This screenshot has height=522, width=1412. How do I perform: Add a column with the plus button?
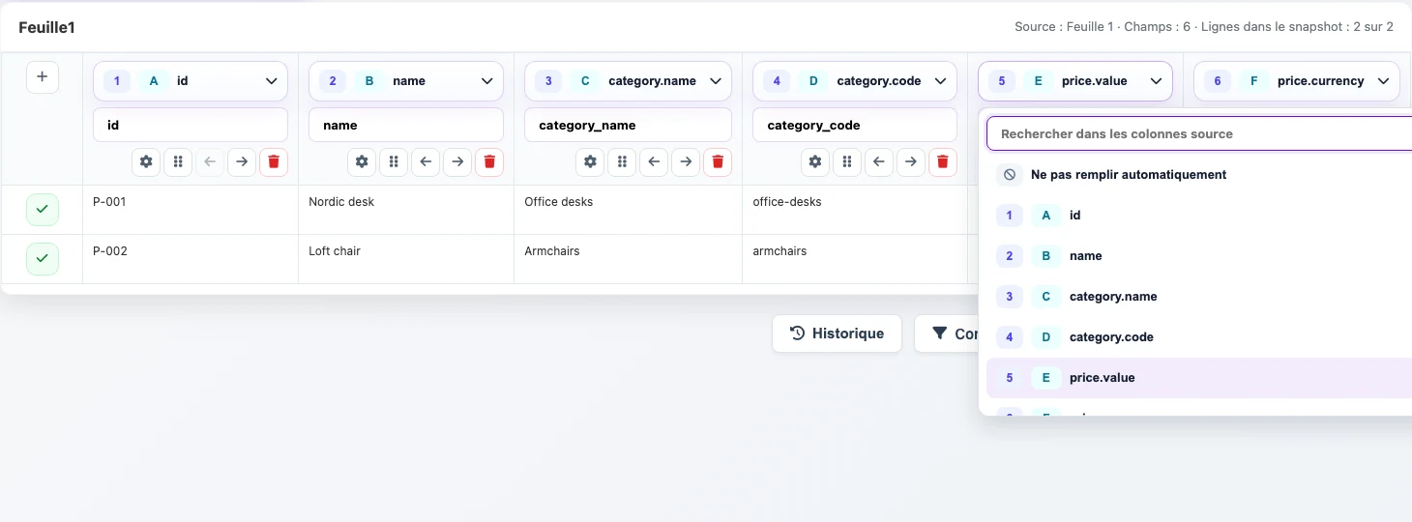[43, 76]
